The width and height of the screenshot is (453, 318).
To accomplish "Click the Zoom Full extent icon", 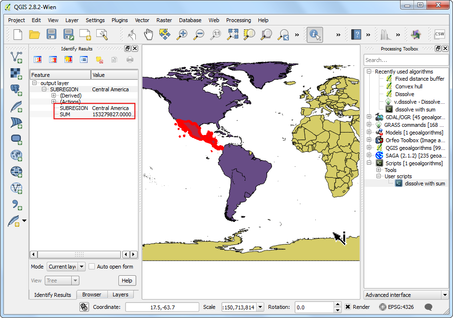I will [x=233, y=35].
